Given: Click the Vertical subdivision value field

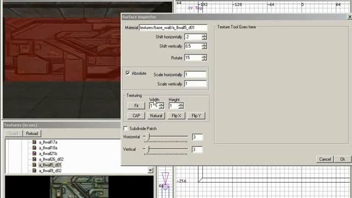Looking at the screenshot, I should (x=197, y=150).
